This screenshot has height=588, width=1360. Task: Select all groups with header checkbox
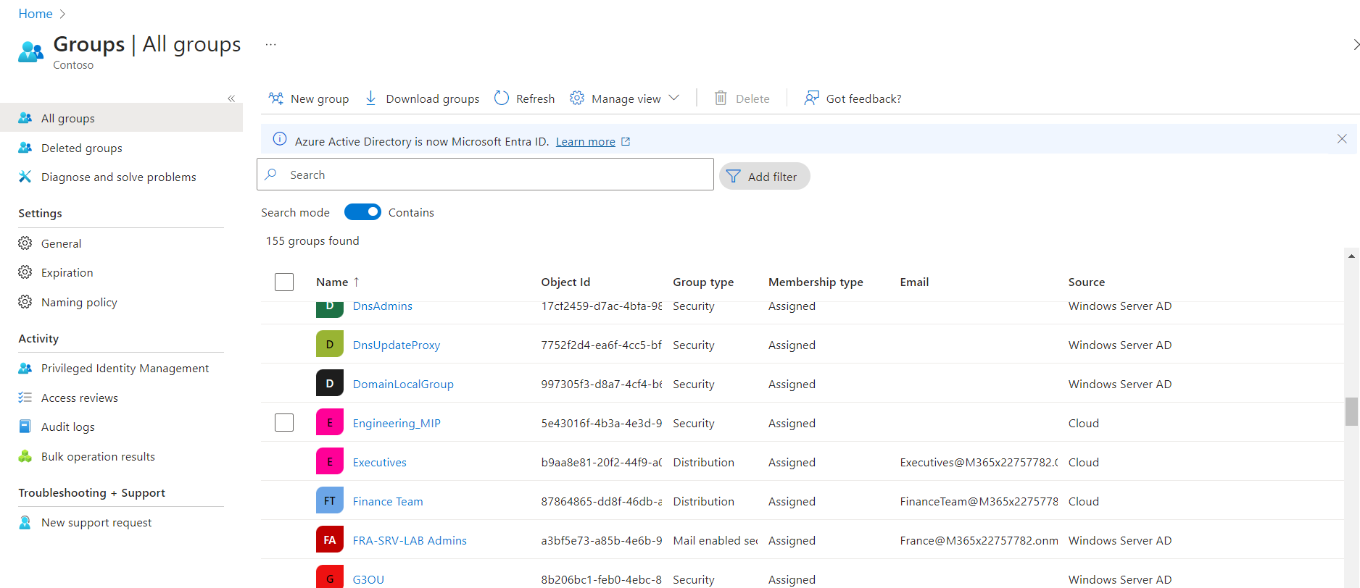coord(284,282)
